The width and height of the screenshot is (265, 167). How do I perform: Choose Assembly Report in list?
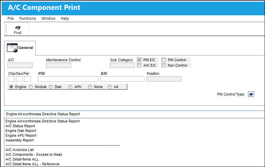20,140
